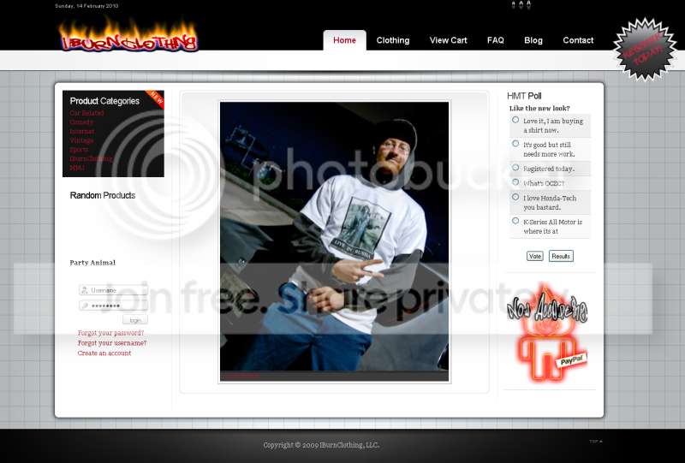Focus the Username input field

113,290
